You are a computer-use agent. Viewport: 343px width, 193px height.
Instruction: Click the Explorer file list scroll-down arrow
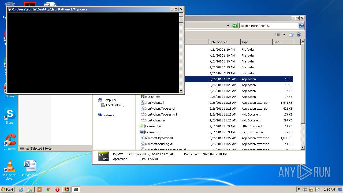tap(303, 147)
